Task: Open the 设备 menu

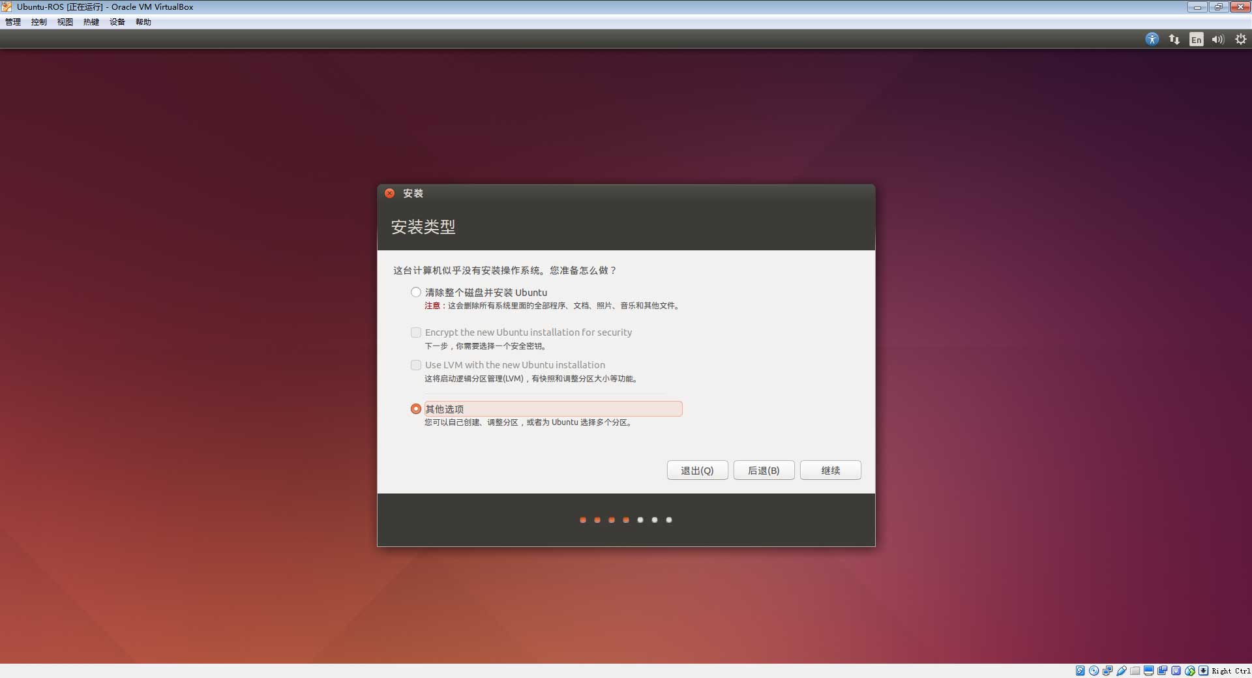Action: tap(117, 22)
